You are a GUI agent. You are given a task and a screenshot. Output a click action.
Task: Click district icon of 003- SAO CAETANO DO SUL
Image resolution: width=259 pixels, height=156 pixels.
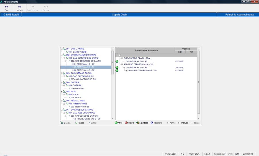(x=69, y=79)
